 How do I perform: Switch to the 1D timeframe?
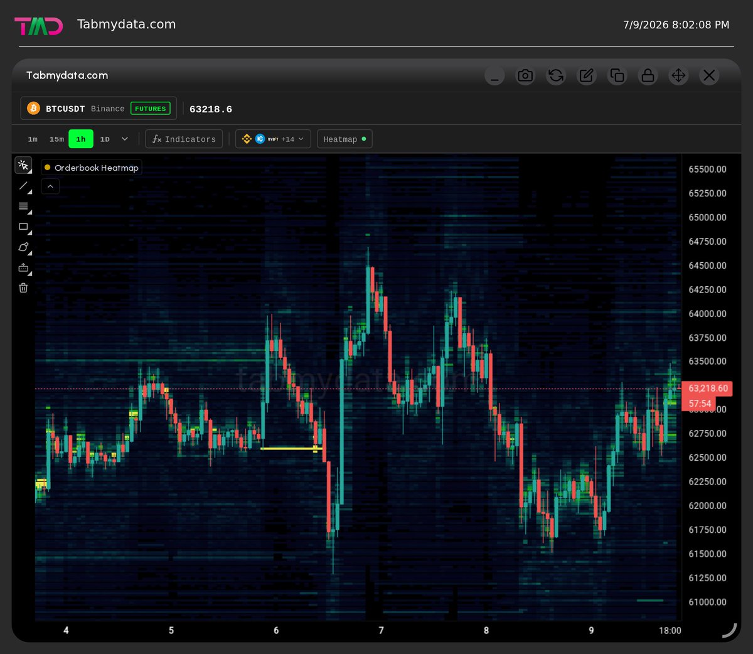pyautogui.click(x=105, y=139)
